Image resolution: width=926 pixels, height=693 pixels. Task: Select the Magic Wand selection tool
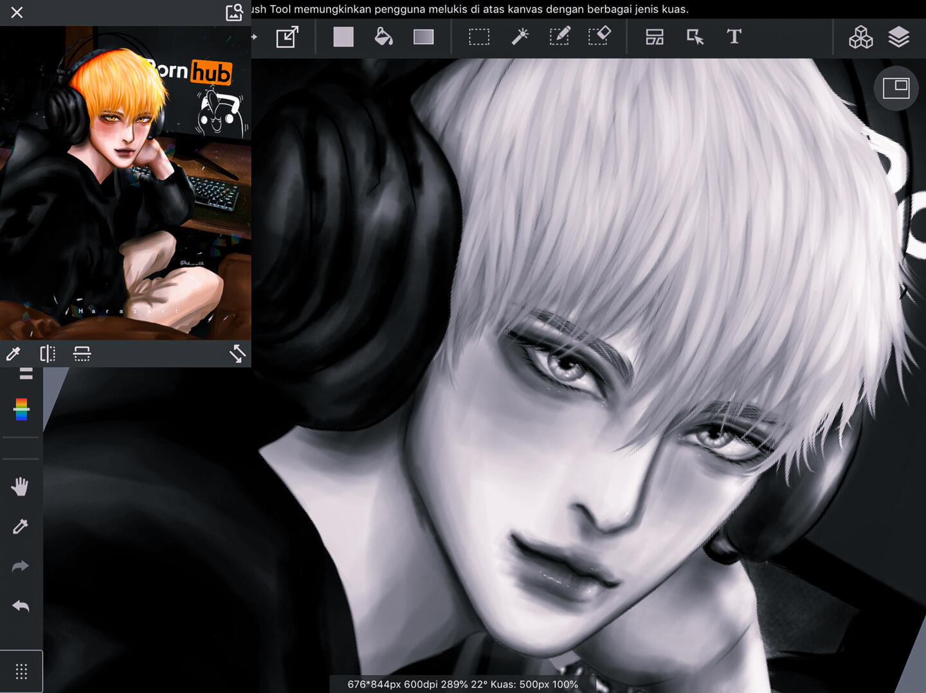click(520, 37)
